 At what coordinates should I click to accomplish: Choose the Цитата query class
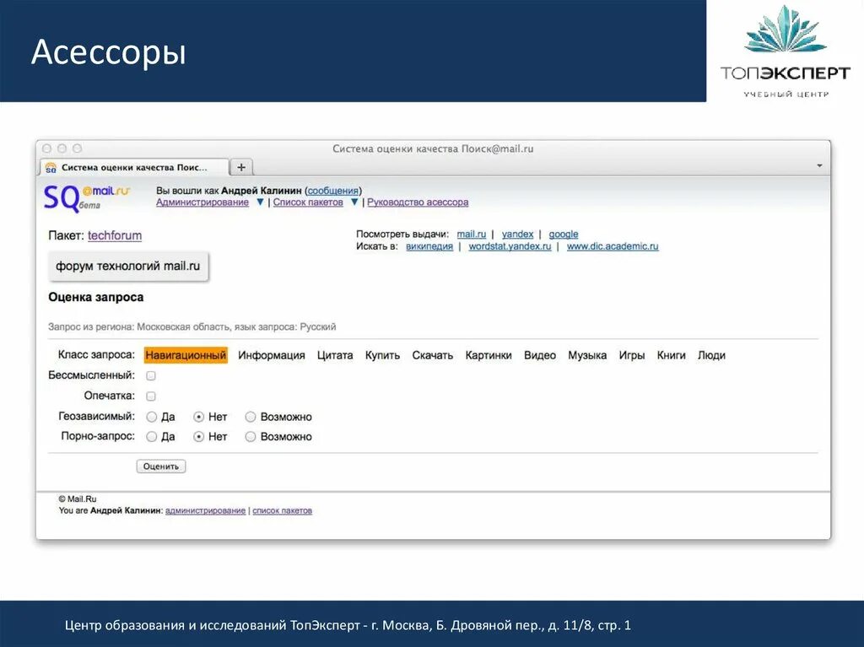tap(335, 355)
